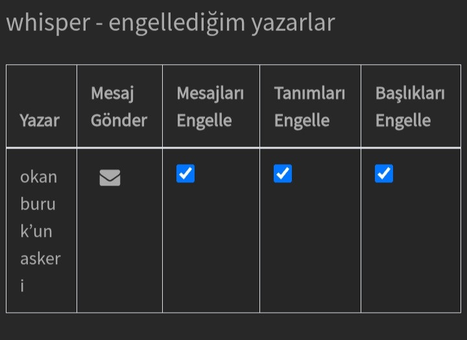Click the word "Gönder" in table header
This screenshot has width=467, height=340.
pyautogui.click(x=119, y=120)
